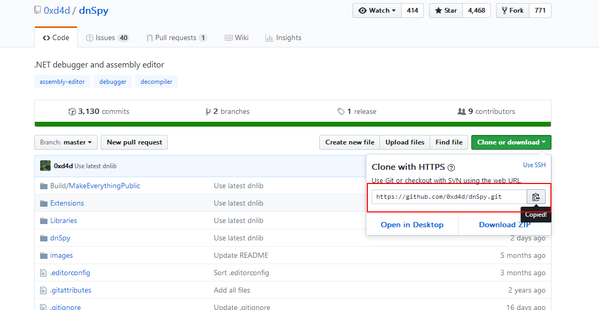Click the Upload files button
The height and width of the screenshot is (310, 599).
[405, 142]
